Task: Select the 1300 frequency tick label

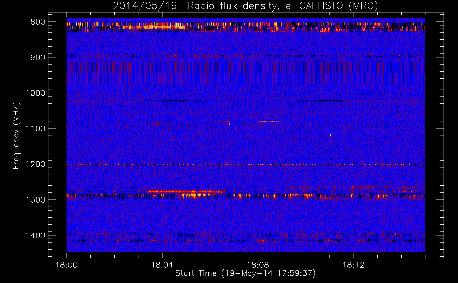Action: (35, 200)
